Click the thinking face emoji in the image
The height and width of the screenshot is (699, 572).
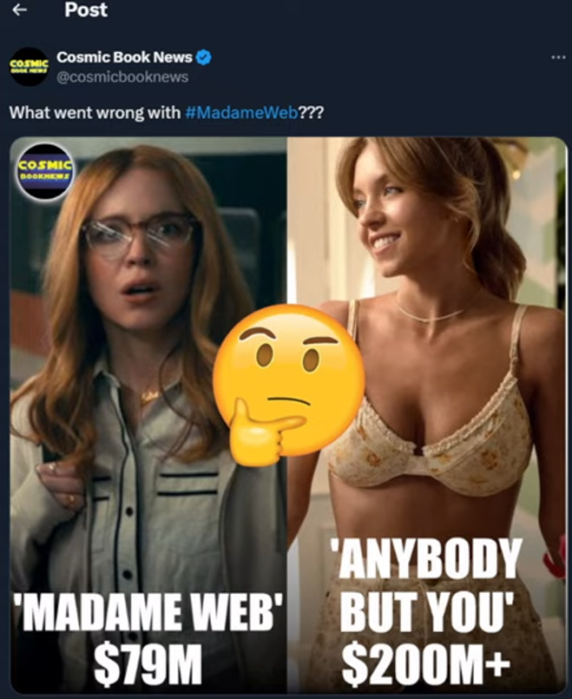(x=288, y=386)
